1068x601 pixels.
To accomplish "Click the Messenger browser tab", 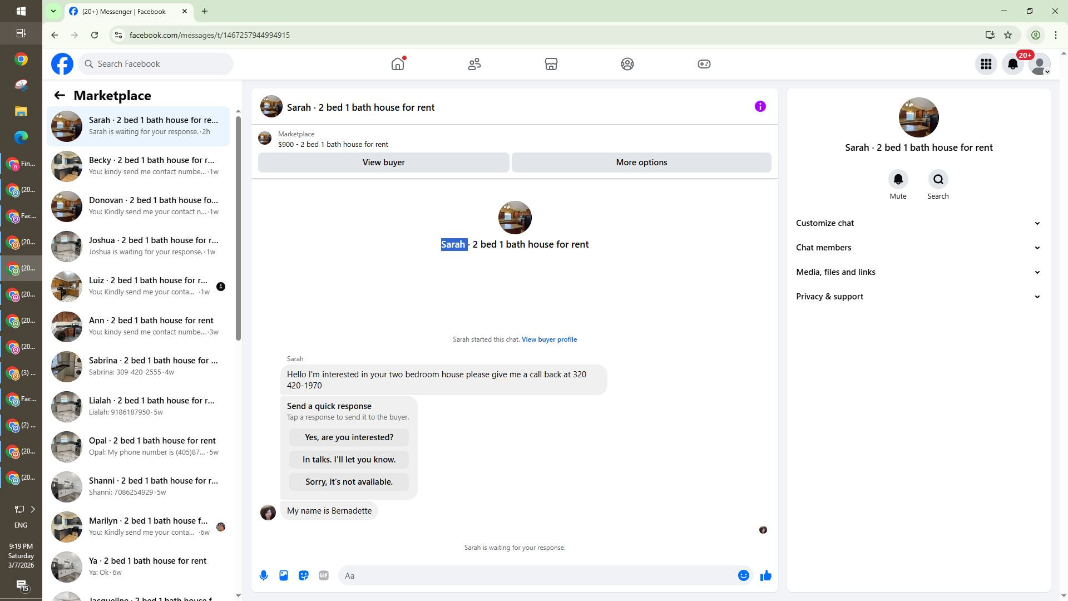I will tap(129, 11).
